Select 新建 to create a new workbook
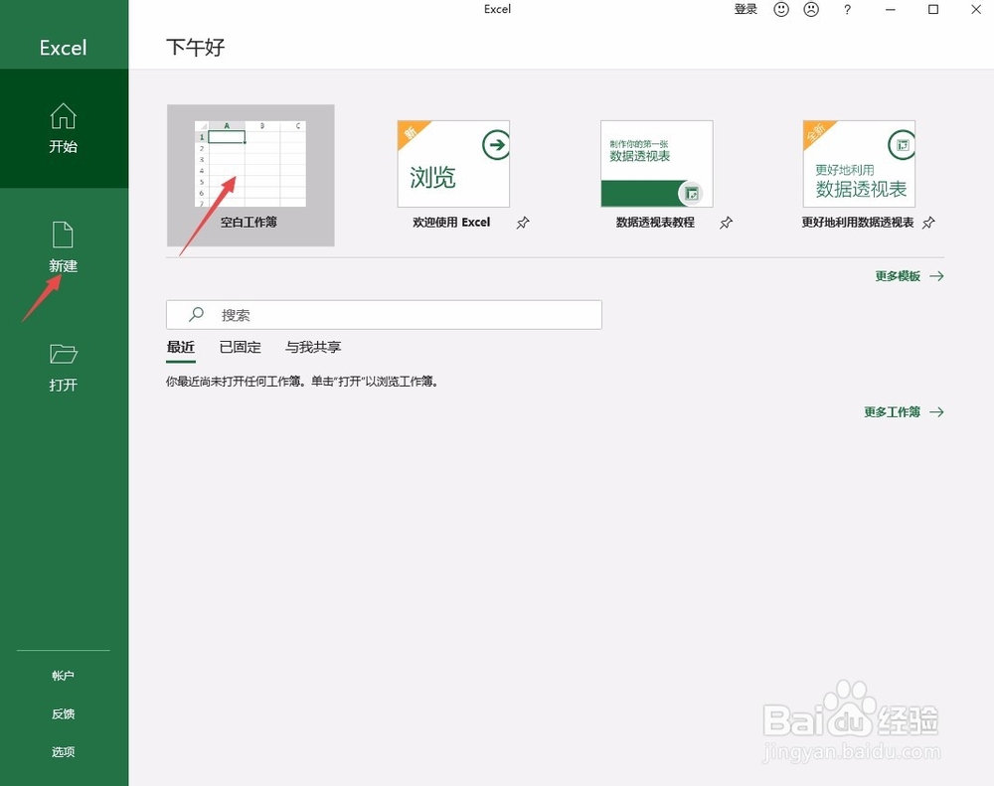 tap(64, 247)
